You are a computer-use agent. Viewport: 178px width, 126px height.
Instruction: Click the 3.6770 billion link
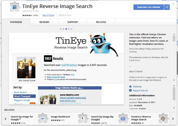pos(69,65)
